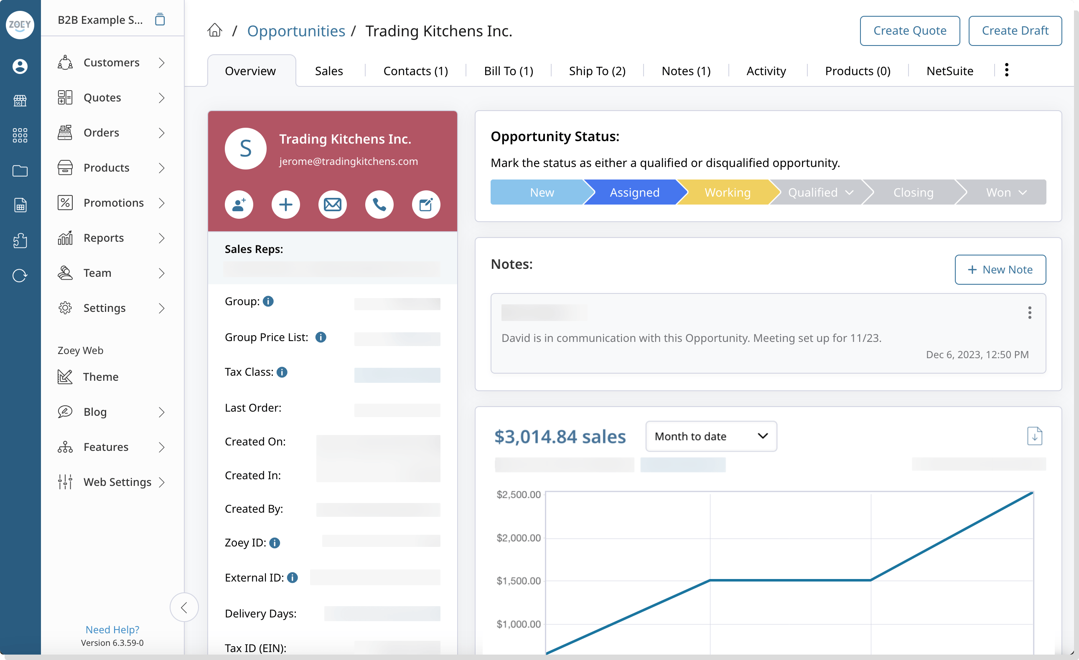This screenshot has height=660, width=1079.
Task: Switch to the Contacts (1) tab
Action: (415, 71)
